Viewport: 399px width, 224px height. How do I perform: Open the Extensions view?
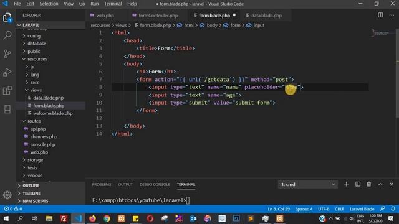point(7,90)
